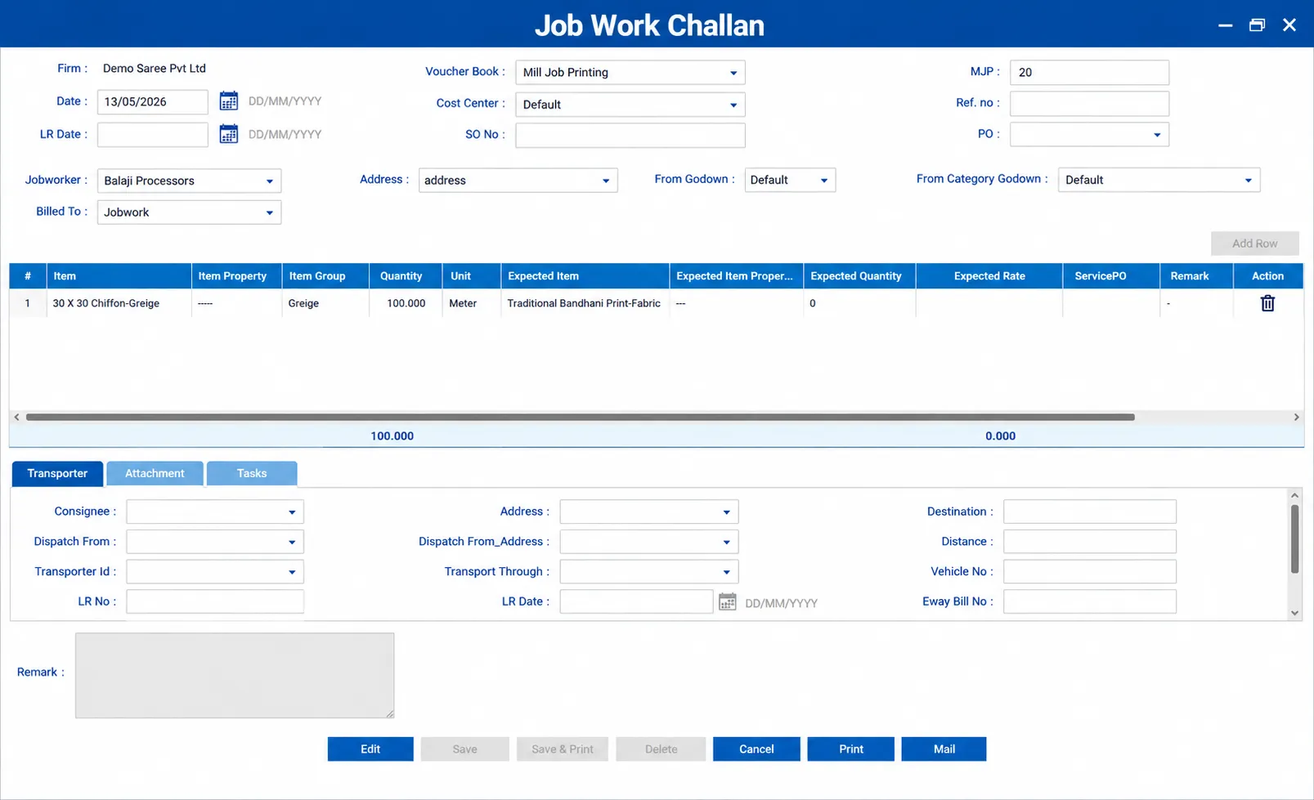Viewport: 1314px width, 800px height.
Task: Click the Item Property column header
Action: 236,276
